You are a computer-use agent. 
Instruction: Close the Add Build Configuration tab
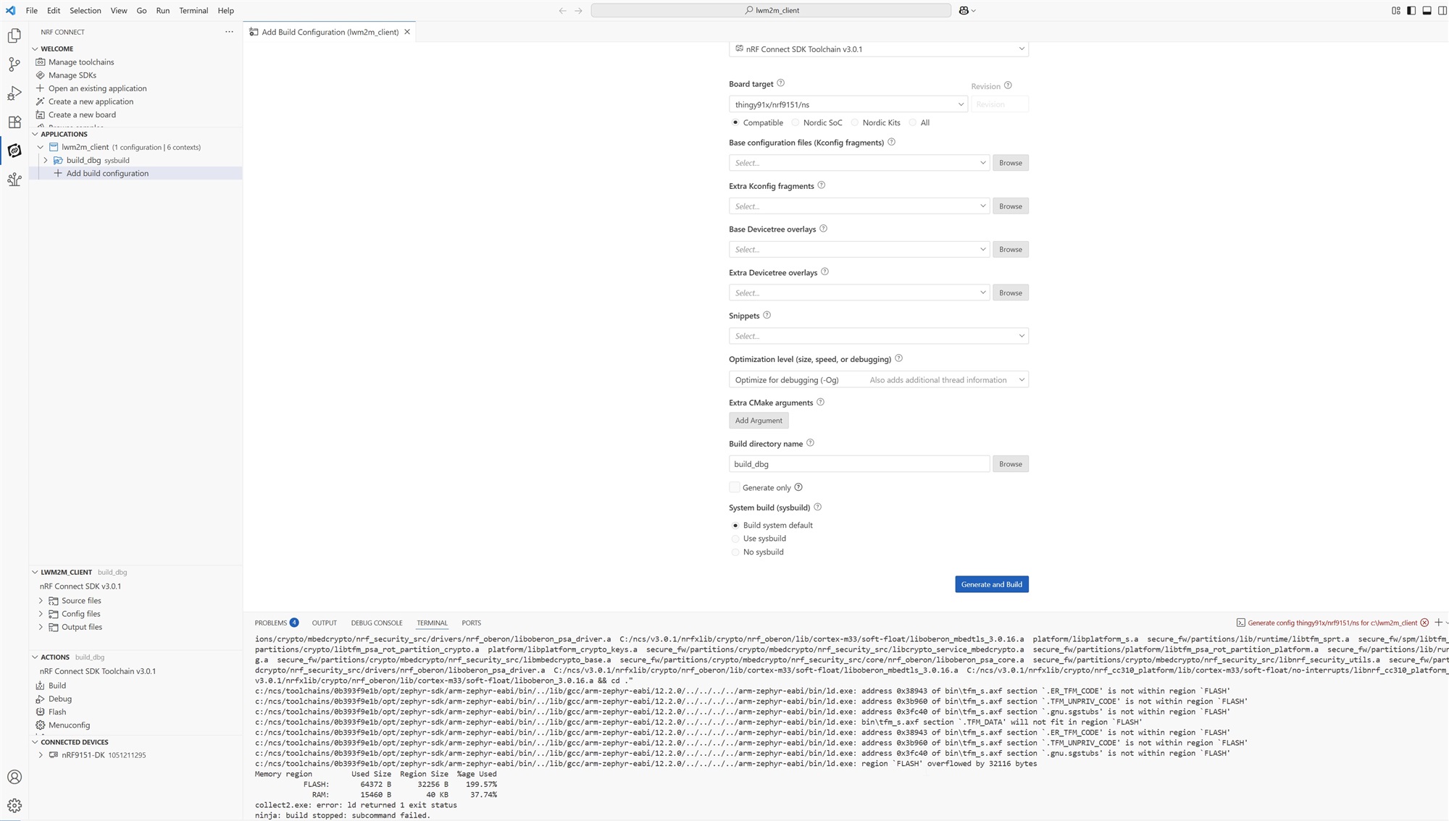pos(407,32)
